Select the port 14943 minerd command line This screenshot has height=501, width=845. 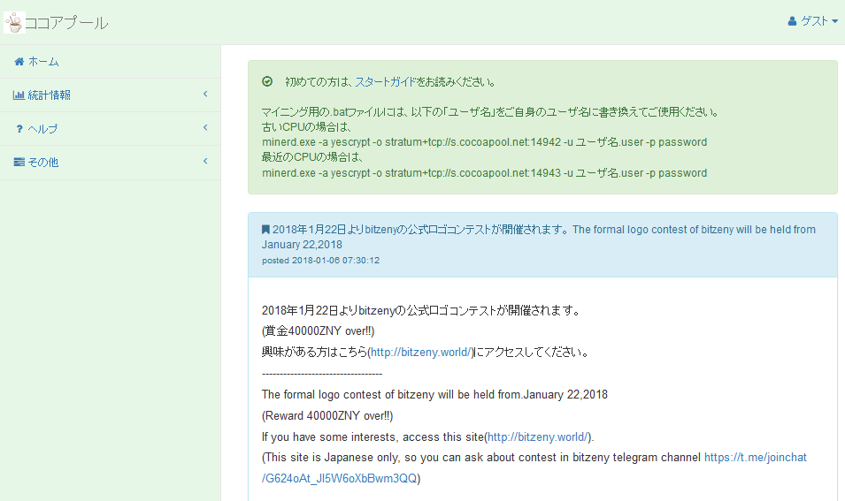485,172
